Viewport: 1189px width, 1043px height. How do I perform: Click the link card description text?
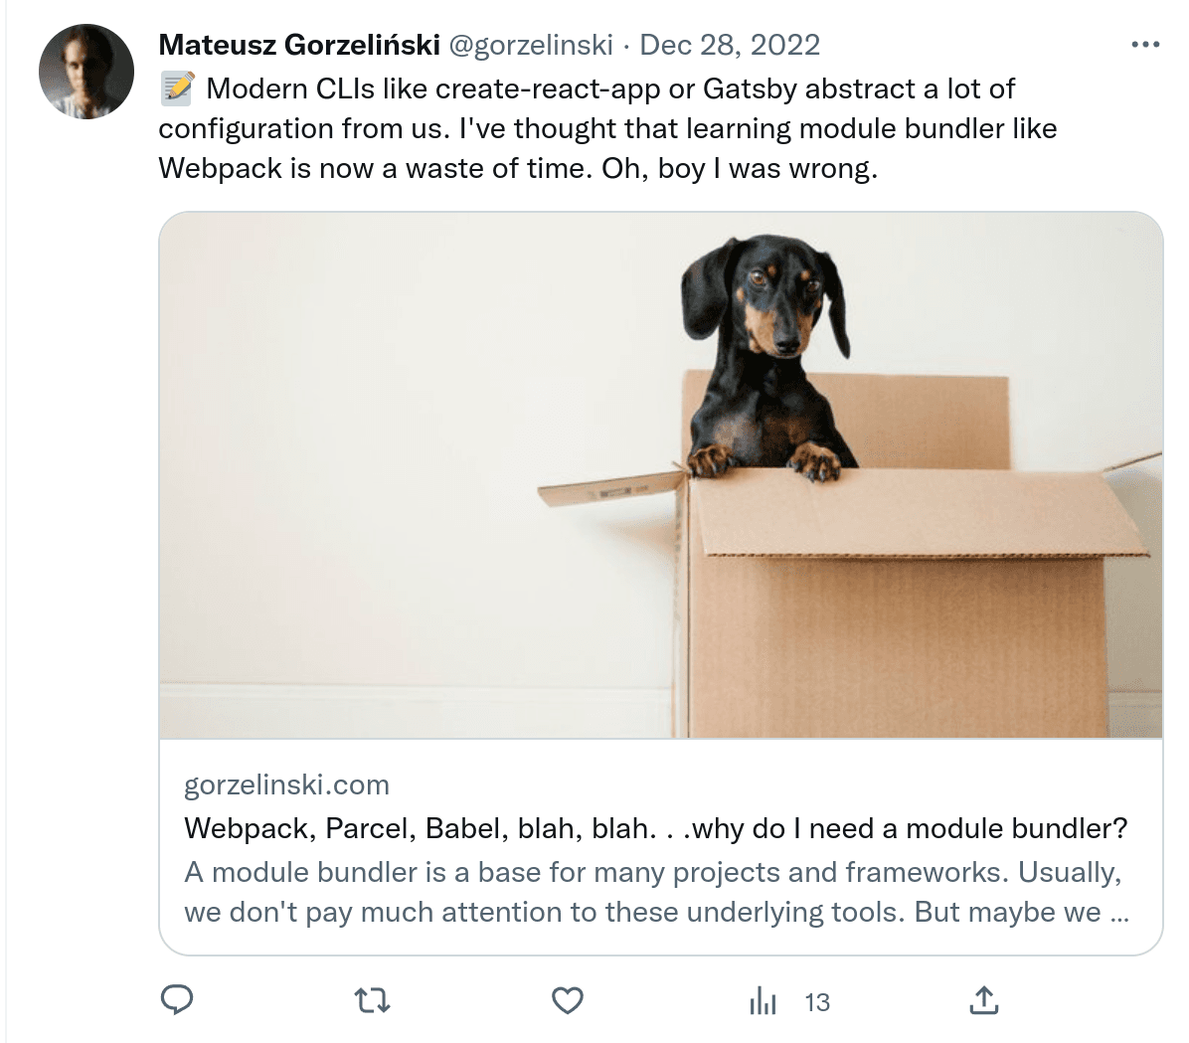coord(657,892)
